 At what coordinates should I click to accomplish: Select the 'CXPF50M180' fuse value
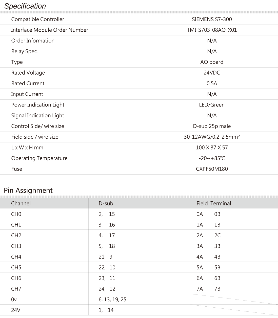pos(212,169)
